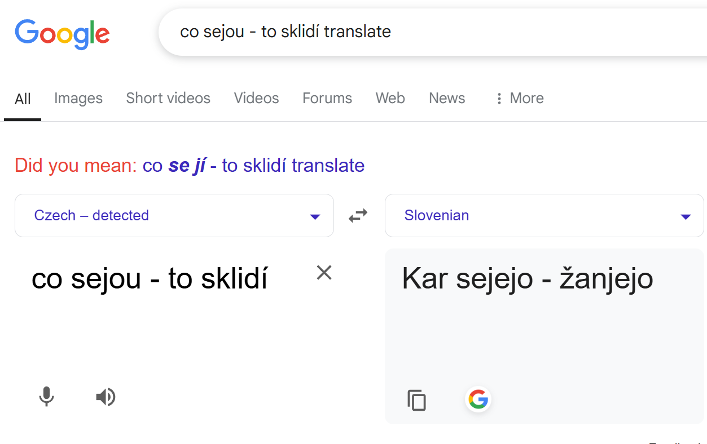Swap languages with the arrows icon
The width and height of the screenshot is (707, 444).
coord(358,215)
